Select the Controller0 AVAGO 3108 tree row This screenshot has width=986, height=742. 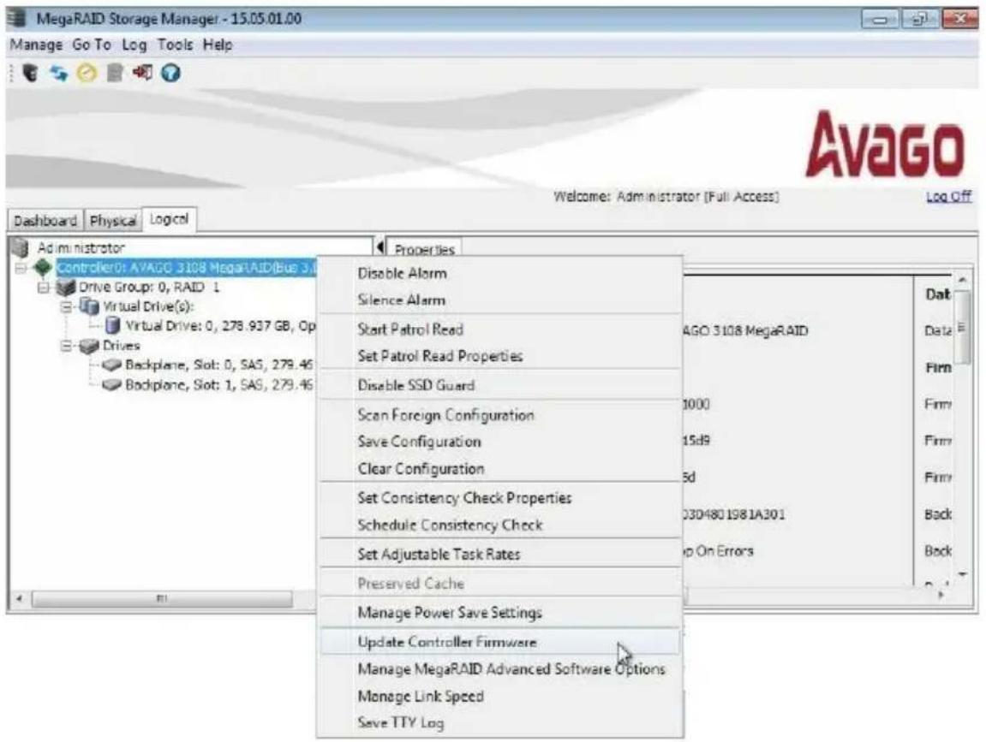[186, 268]
